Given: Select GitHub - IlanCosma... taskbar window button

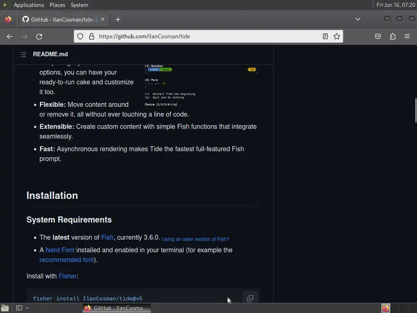Looking at the screenshot, I should coord(116,308).
